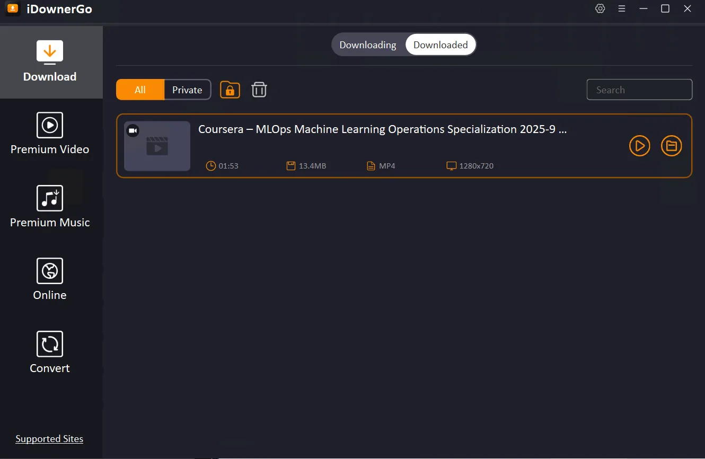Open the Premium Video section

point(50,134)
